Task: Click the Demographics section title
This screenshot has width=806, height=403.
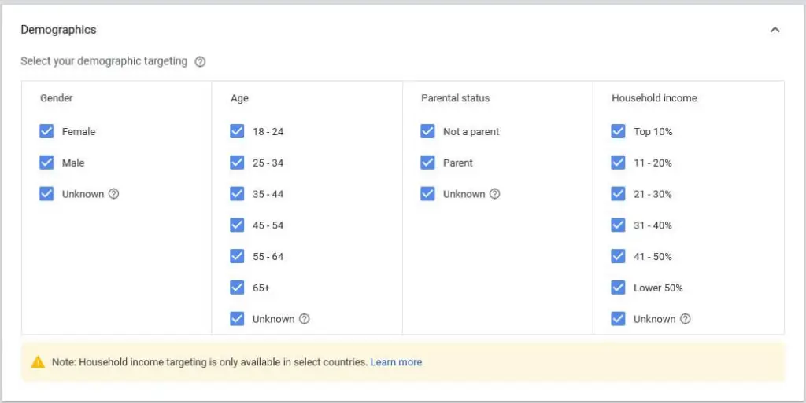Action: coord(58,30)
